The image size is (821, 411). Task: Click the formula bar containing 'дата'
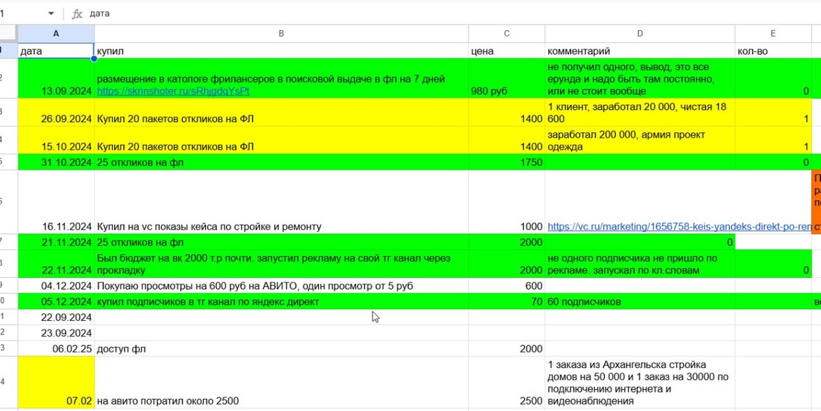pos(452,14)
